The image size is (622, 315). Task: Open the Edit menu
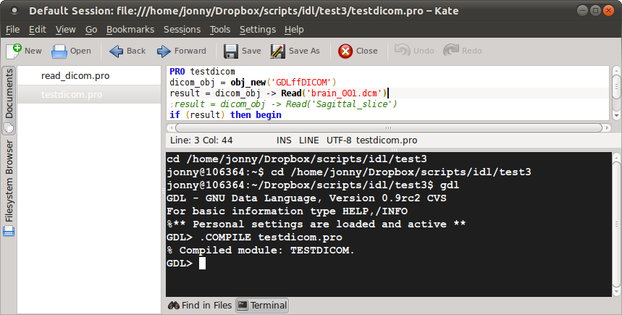[37, 30]
